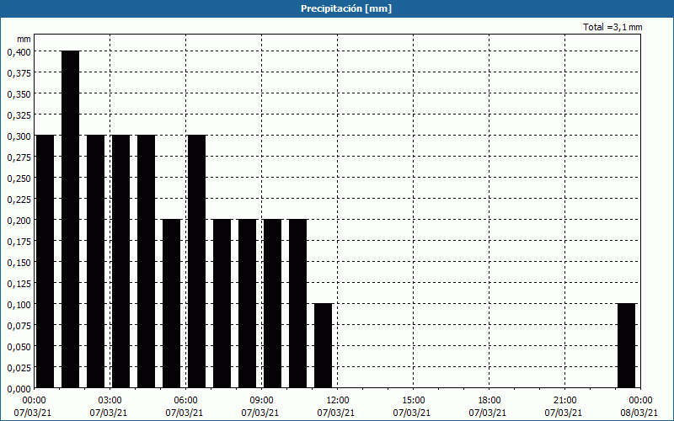This screenshot has width=674, height=421.
Task: Click the 0,125 y-axis label
Action: 19,284
